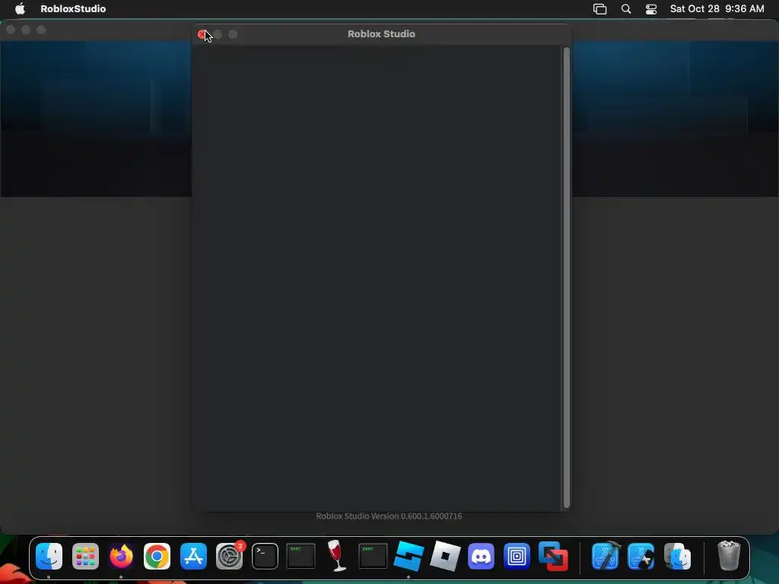
Task: Click the Roblox Studio Version 0.600.1.6000716 text
Action: coord(389,516)
